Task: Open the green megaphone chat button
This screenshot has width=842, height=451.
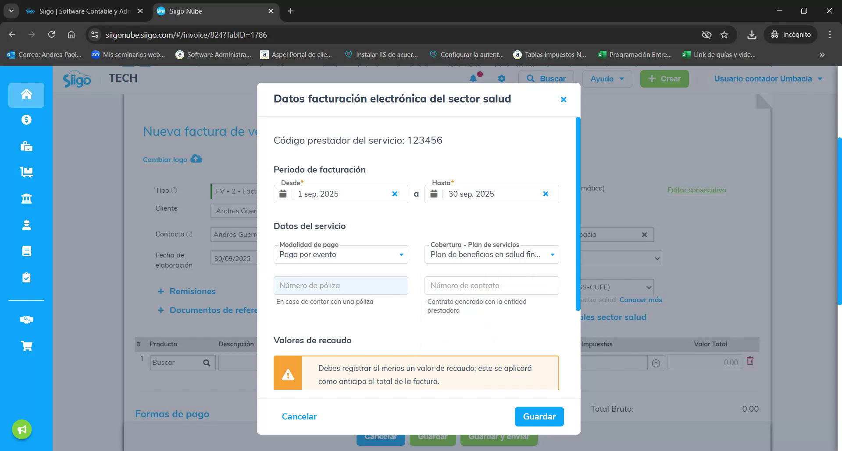Action: tap(21, 429)
